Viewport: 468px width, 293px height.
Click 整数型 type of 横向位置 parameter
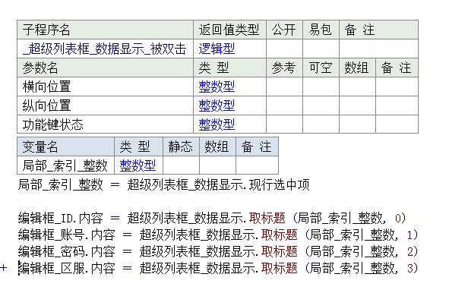click(x=217, y=87)
